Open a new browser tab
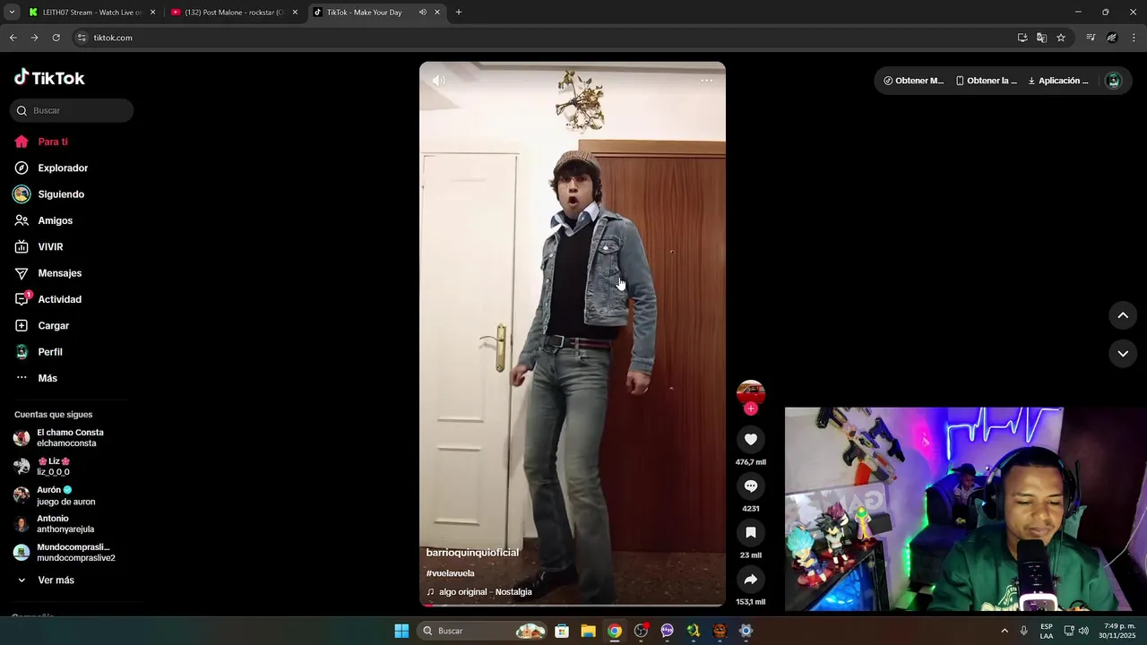This screenshot has height=645, width=1147. [x=459, y=13]
